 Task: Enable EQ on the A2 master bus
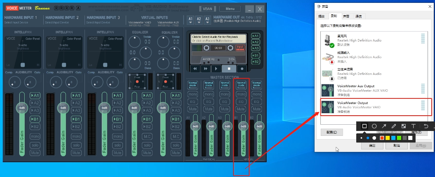[209, 102]
